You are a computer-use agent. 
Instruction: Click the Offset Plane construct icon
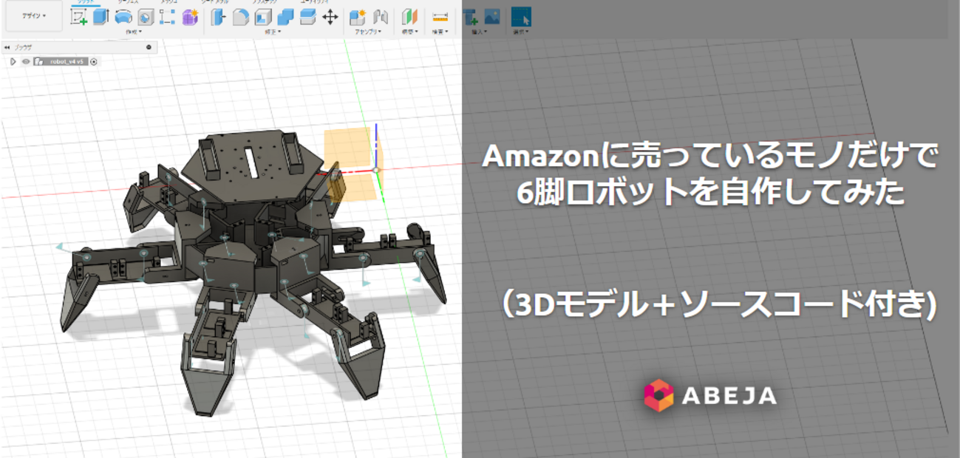409,17
